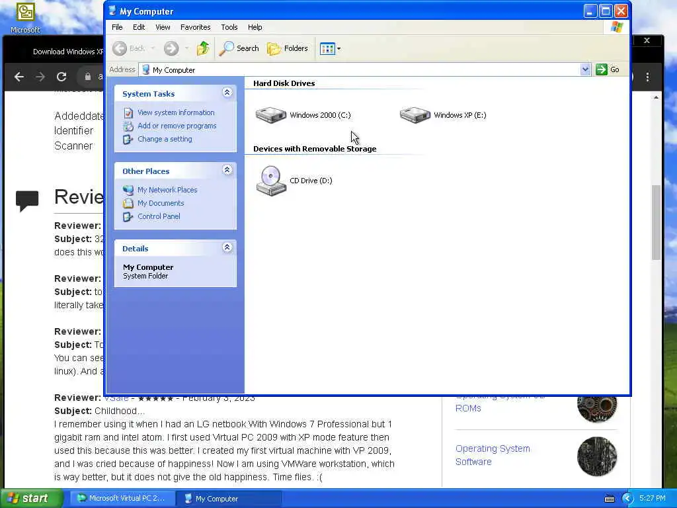The width and height of the screenshot is (677, 508).
Task: Click My Computer taskbar button
Action: pos(229,499)
